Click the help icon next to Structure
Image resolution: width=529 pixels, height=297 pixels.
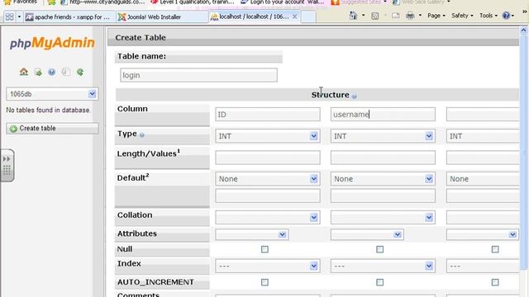[x=355, y=96]
